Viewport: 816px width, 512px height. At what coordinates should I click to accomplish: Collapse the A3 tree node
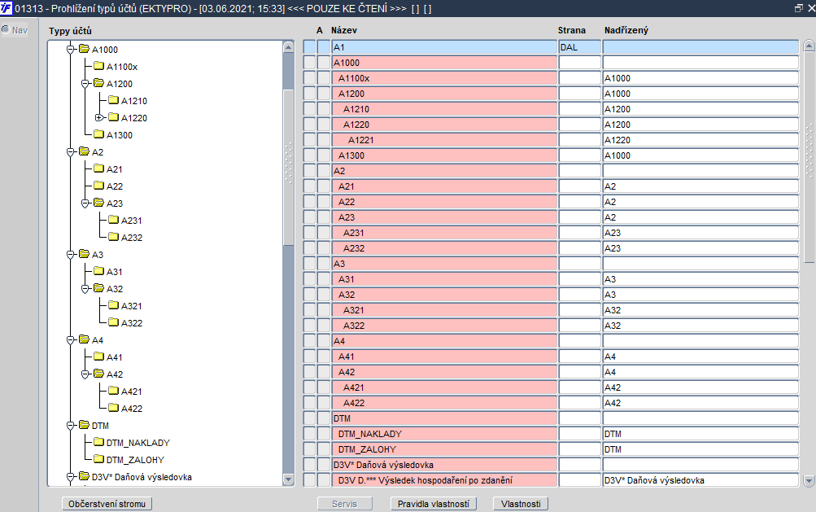click(70, 255)
